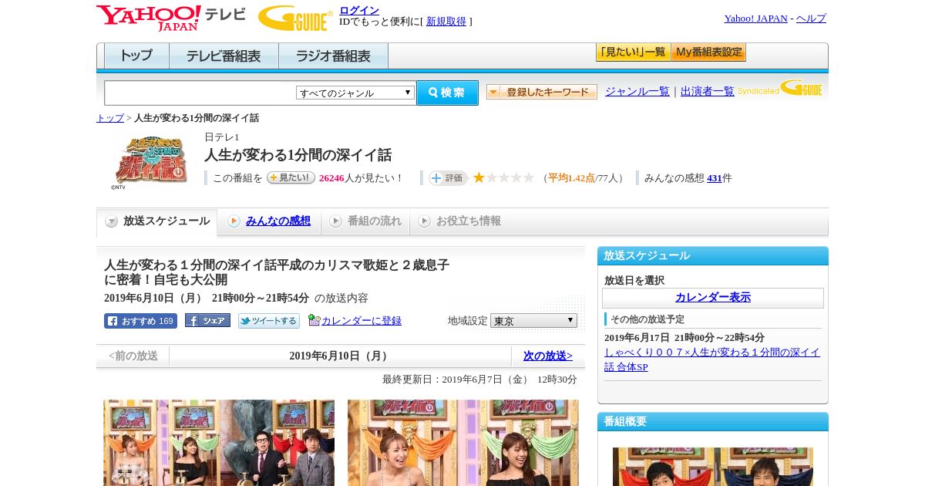Click the ジャンル一覧 link

(x=637, y=91)
